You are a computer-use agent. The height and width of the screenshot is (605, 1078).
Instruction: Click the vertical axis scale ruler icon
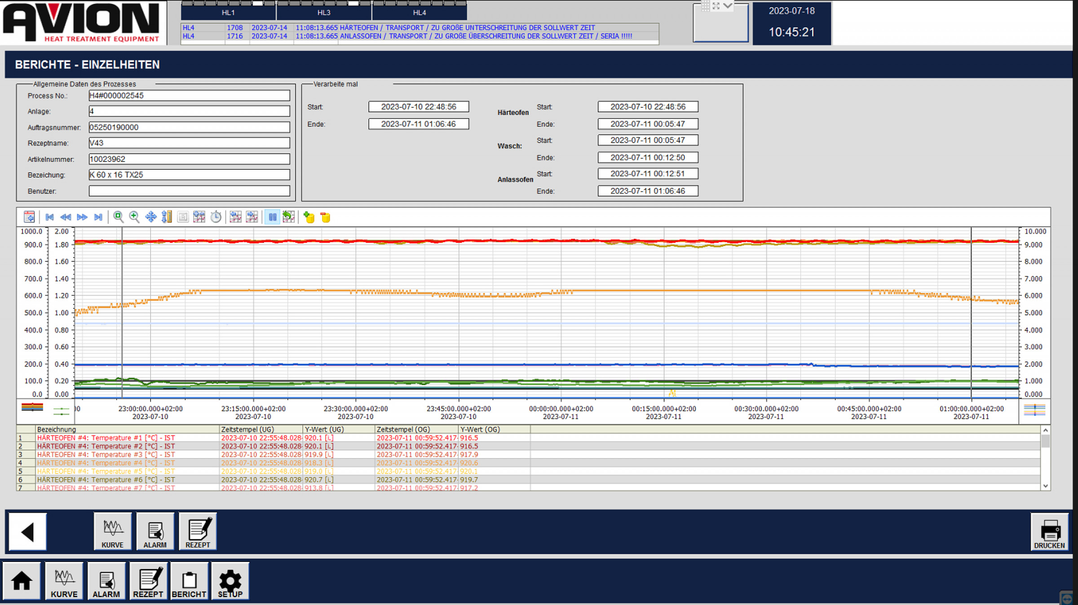(x=167, y=217)
